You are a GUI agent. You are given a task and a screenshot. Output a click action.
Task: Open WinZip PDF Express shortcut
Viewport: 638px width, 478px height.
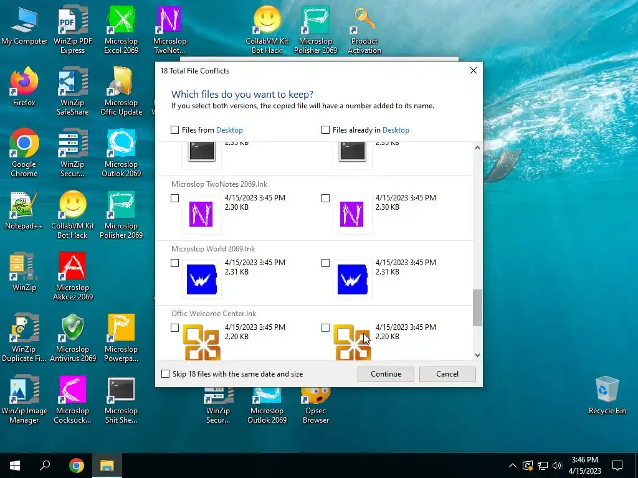point(73,30)
